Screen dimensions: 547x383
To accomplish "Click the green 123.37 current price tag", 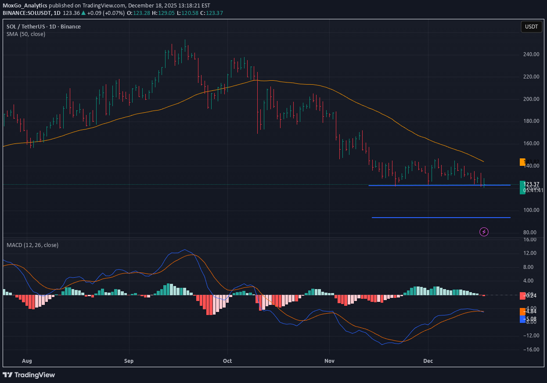I will click(532, 184).
